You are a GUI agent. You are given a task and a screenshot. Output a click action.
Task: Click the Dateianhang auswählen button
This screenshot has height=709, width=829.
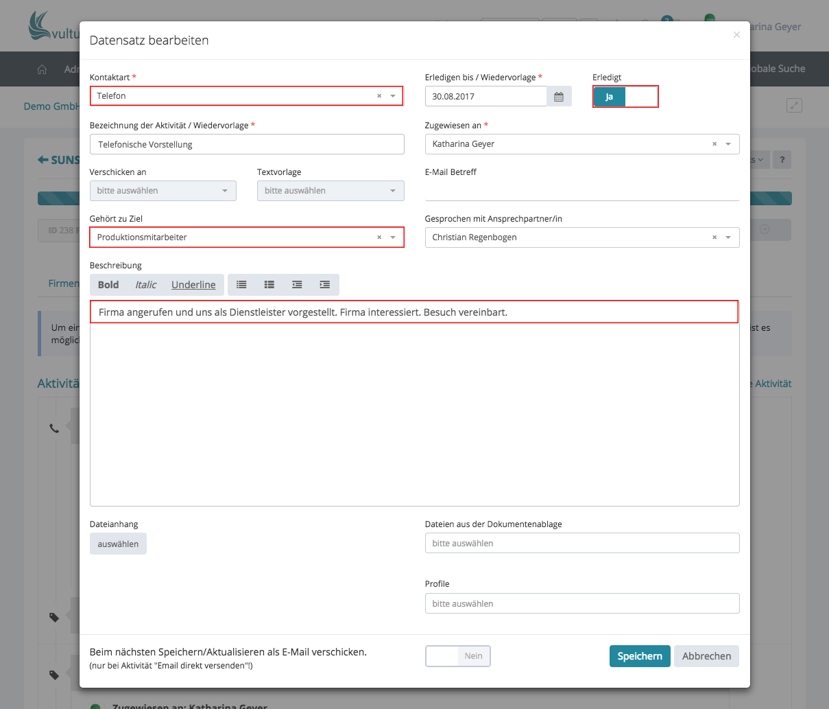(x=118, y=544)
